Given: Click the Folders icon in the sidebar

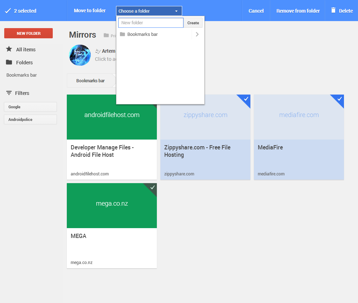Looking at the screenshot, I should pos(9,62).
